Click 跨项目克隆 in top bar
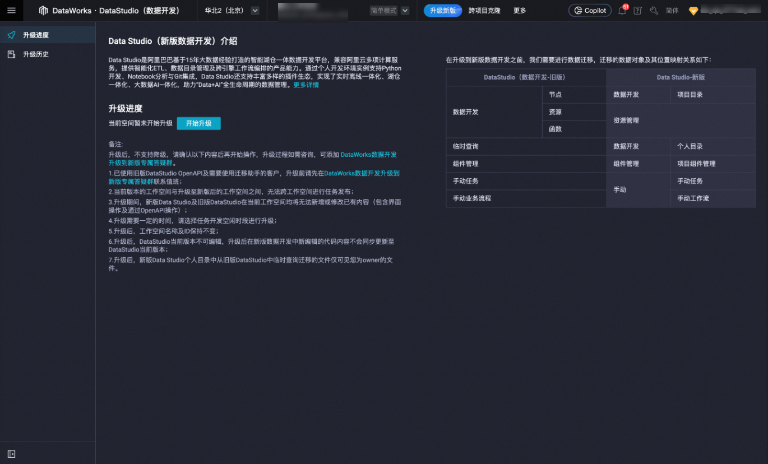Image resolution: width=768 pixels, height=464 pixels. pyautogui.click(x=484, y=10)
